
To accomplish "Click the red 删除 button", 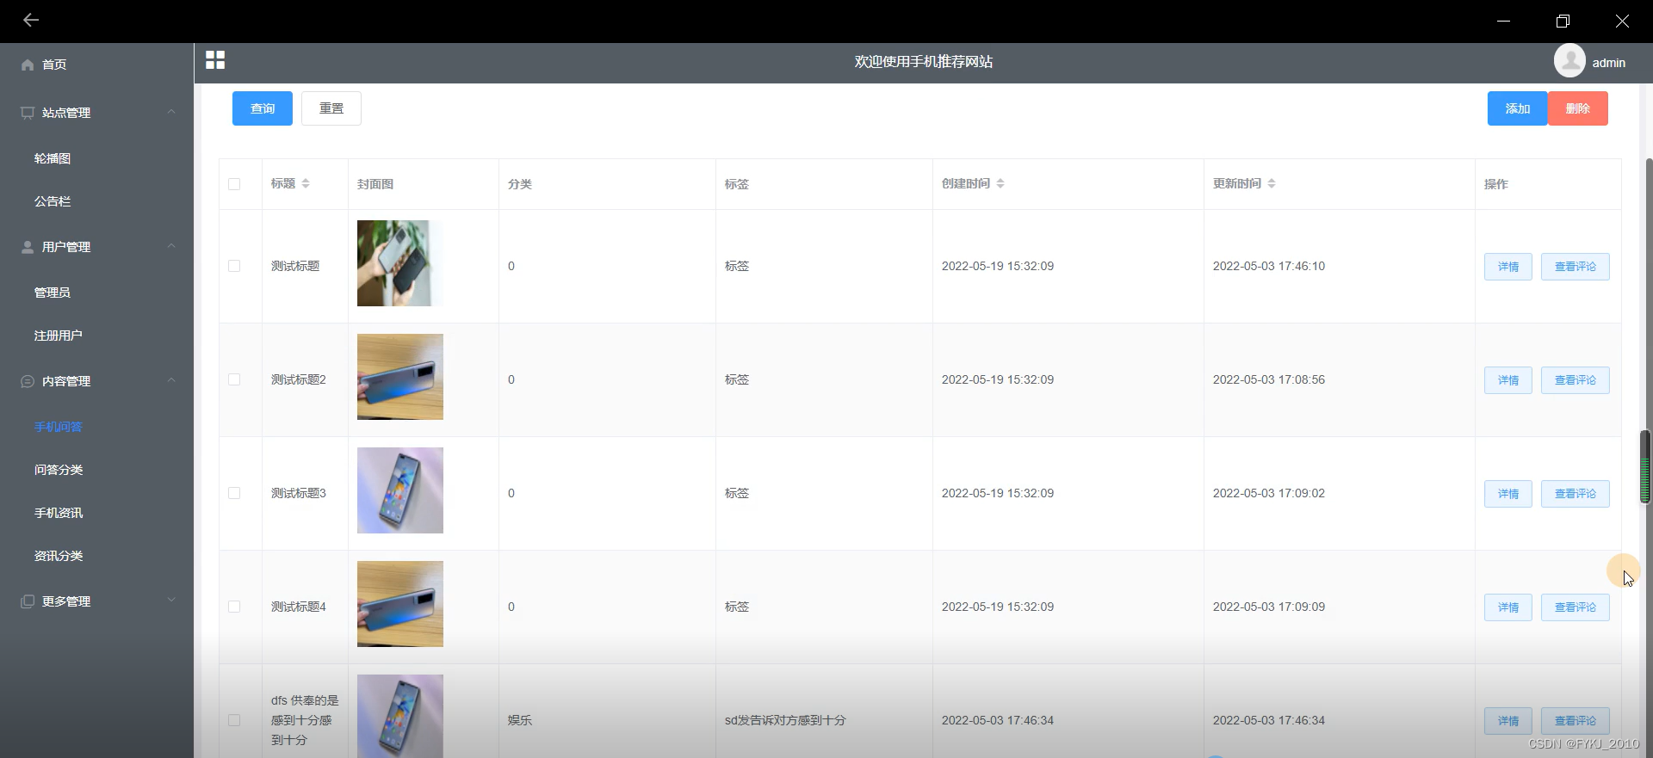I will click(x=1577, y=108).
